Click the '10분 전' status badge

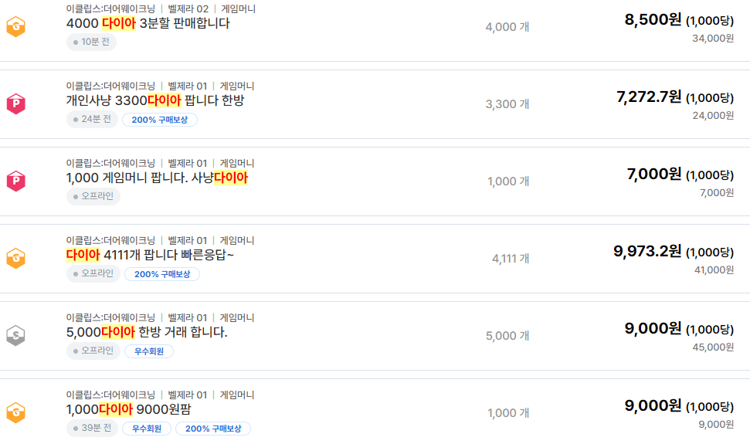pos(91,42)
